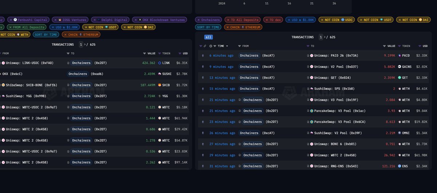Click the page number field in the right panel

tap(321, 37)
